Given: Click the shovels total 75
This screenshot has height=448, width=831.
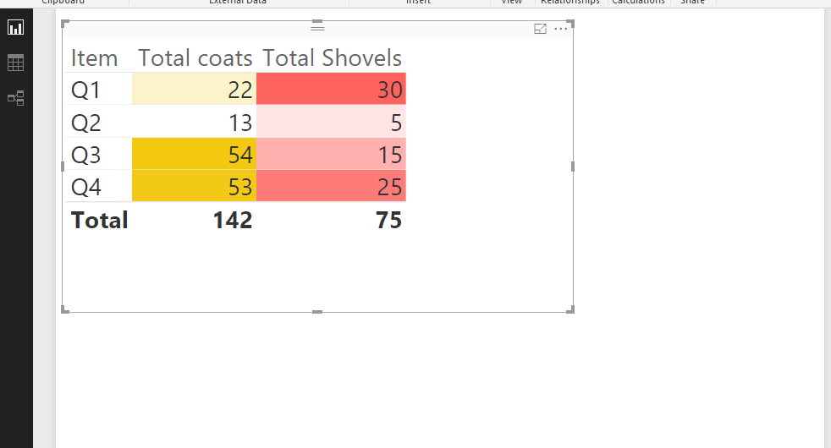Looking at the screenshot, I should coord(389,221).
